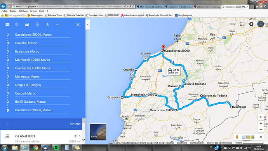Screen dimensions: 268x151
Task: Open Windows Start button
Action: coord(4,148)
